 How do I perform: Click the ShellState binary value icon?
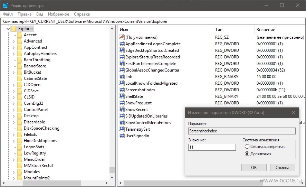click(x=122, y=96)
